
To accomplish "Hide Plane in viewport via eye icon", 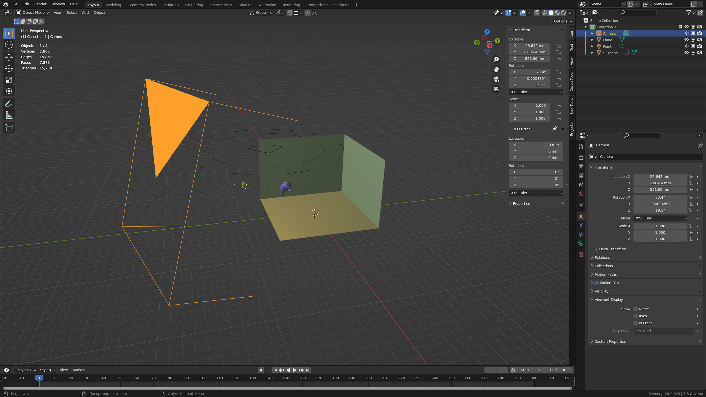I will pos(687,40).
